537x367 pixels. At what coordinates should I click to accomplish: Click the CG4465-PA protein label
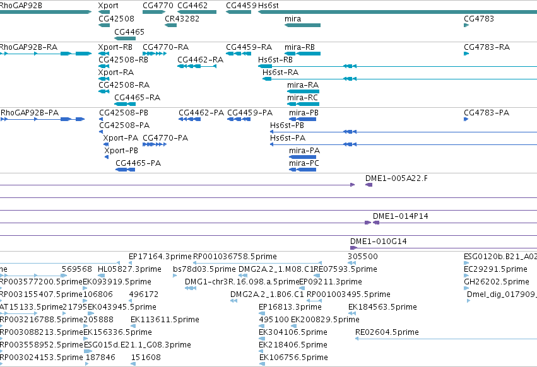tap(138, 163)
